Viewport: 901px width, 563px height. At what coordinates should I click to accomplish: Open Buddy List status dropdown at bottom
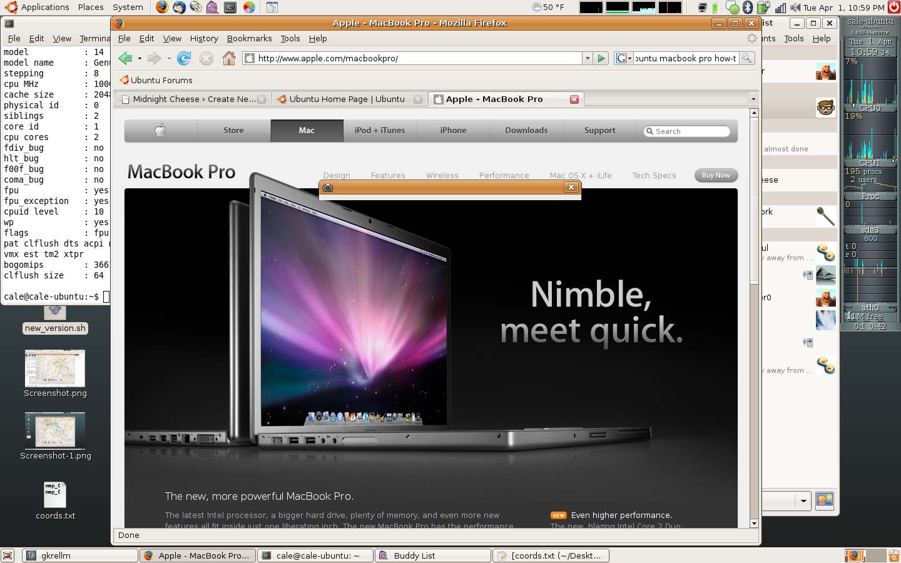click(803, 500)
